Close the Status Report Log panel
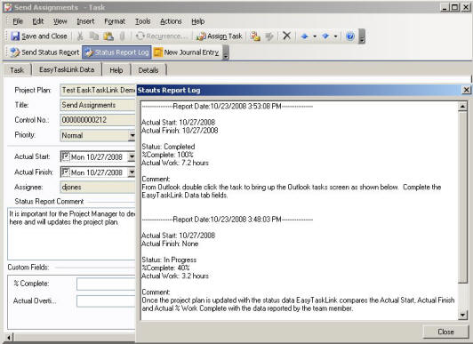This screenshot has height=344, width=473. pyautogui.click(x=466, y=90)
